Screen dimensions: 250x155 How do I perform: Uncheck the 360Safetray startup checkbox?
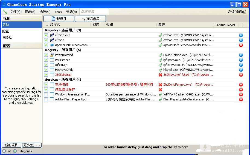click(46, 75)
